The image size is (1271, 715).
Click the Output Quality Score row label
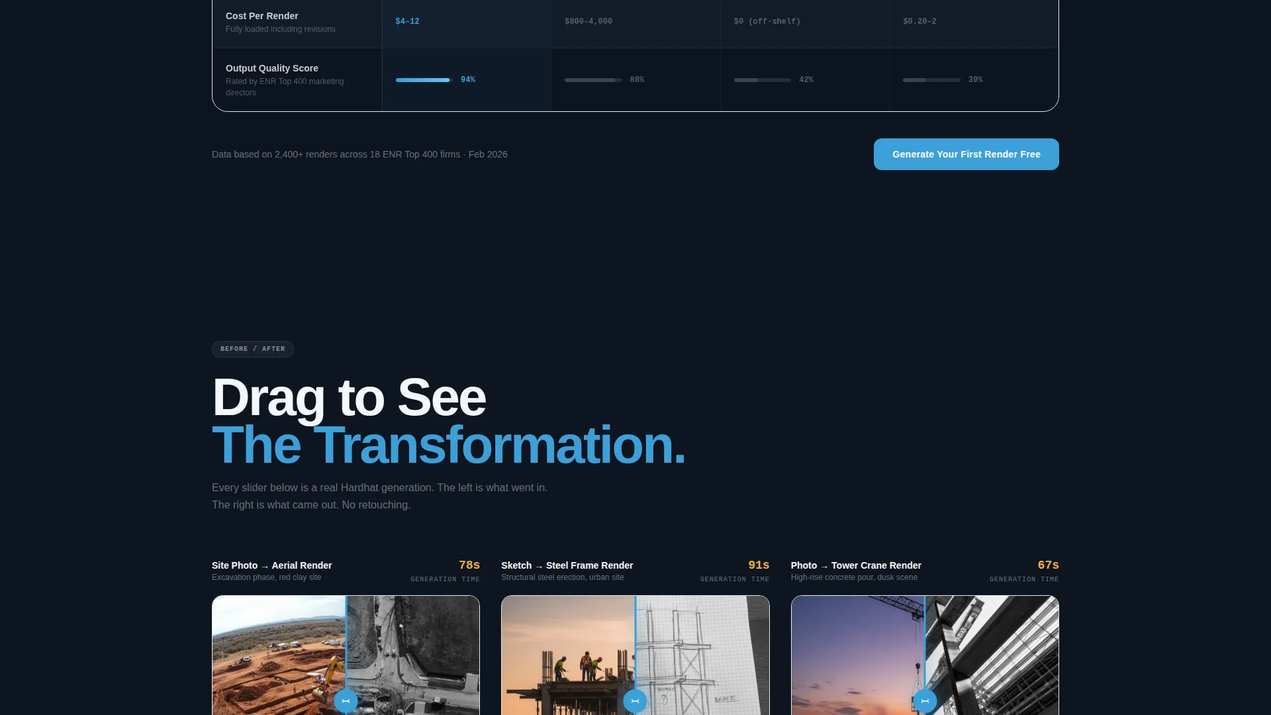(x=271, y=68)
